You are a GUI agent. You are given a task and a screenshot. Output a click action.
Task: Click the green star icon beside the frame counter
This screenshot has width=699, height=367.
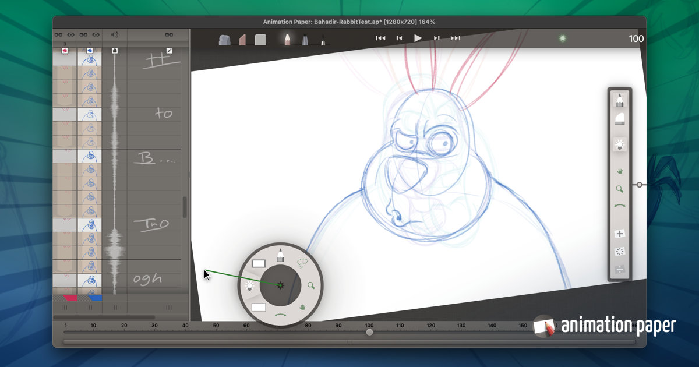pyautogui.click(x=562, y=38)
